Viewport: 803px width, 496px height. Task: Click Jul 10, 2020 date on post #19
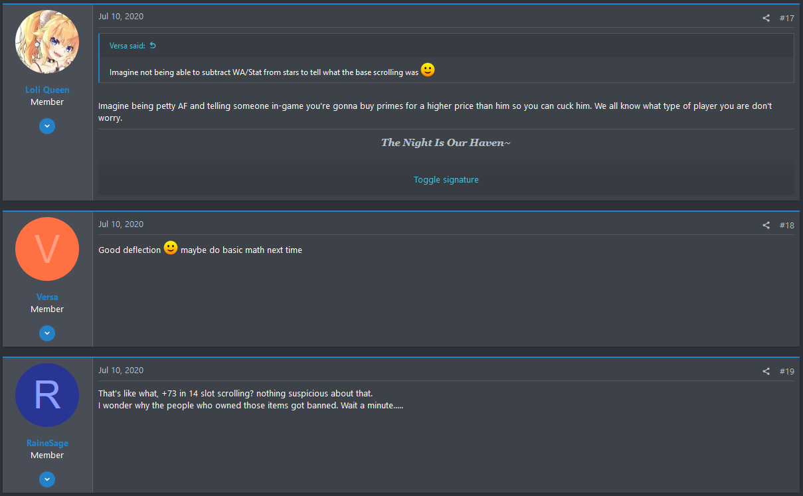click(121, 370)
